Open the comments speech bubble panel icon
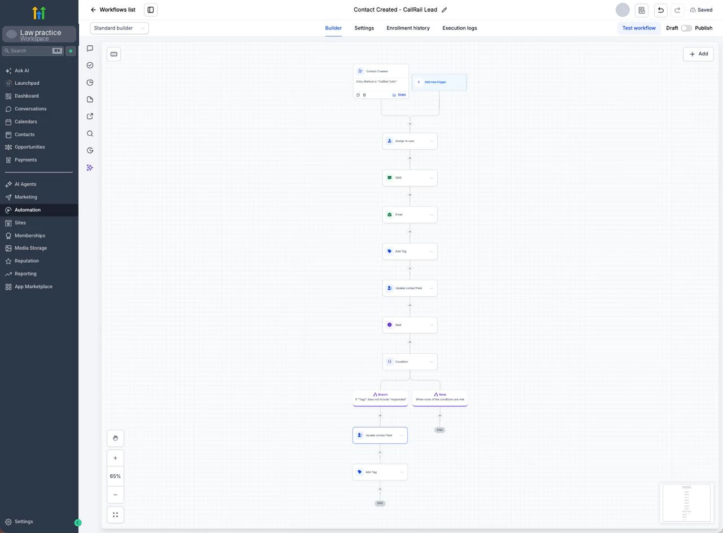 coord(90,48)
